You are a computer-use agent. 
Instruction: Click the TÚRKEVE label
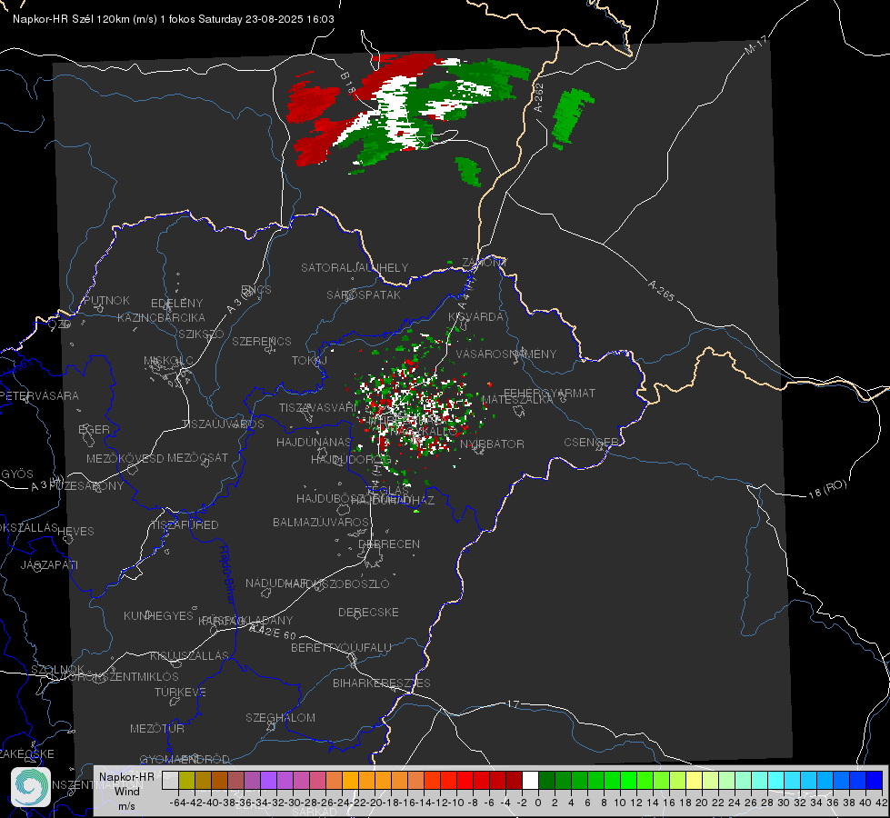(181, 692)
